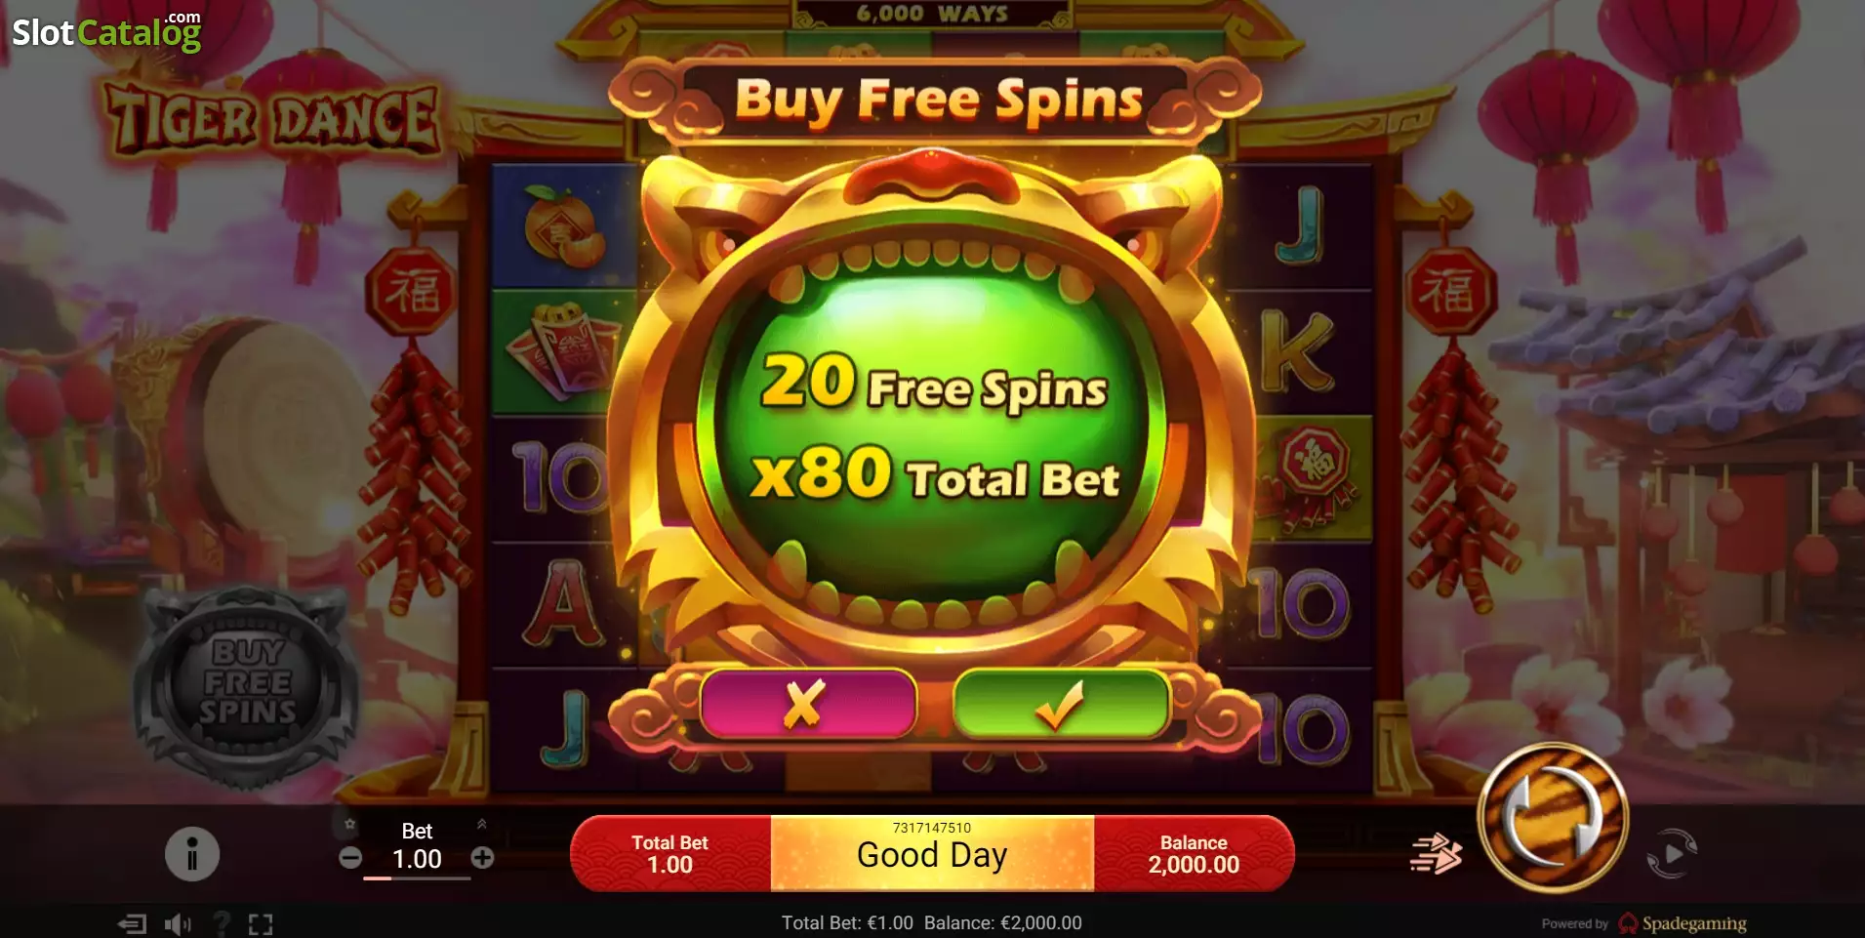Increase bet with the plus button
Viewport: 1865px width, 938px height.
(482, 858)
